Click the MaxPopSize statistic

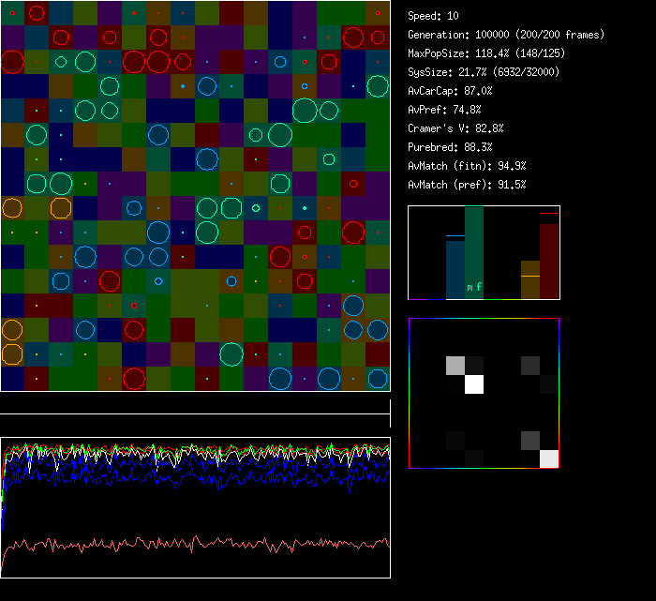click(x=485, y=53)
